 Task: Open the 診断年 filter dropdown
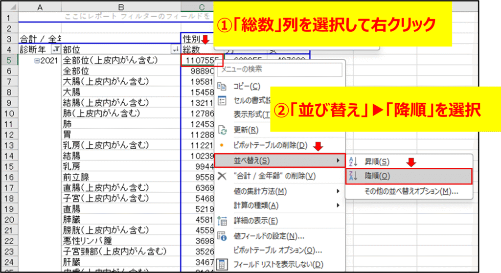pyautogui.click(x=56, y=49)
